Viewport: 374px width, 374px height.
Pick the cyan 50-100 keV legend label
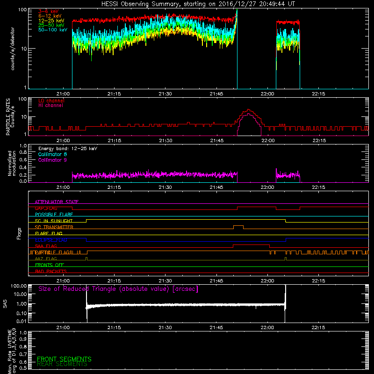pos(53,30)
